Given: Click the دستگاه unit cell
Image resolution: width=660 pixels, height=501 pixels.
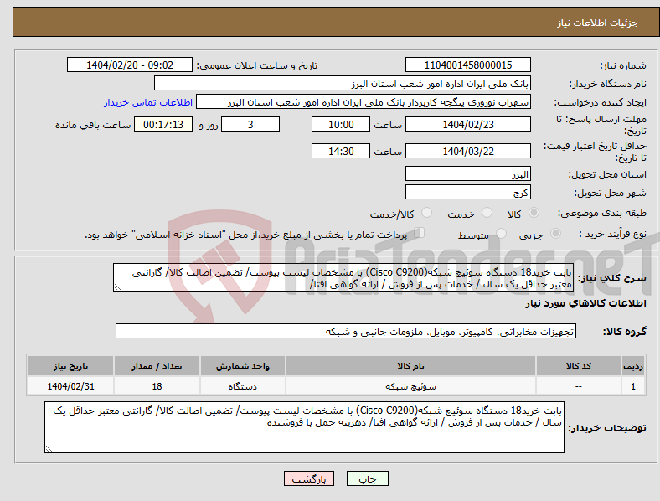Looking at the screenshot, I should (243, 386).
